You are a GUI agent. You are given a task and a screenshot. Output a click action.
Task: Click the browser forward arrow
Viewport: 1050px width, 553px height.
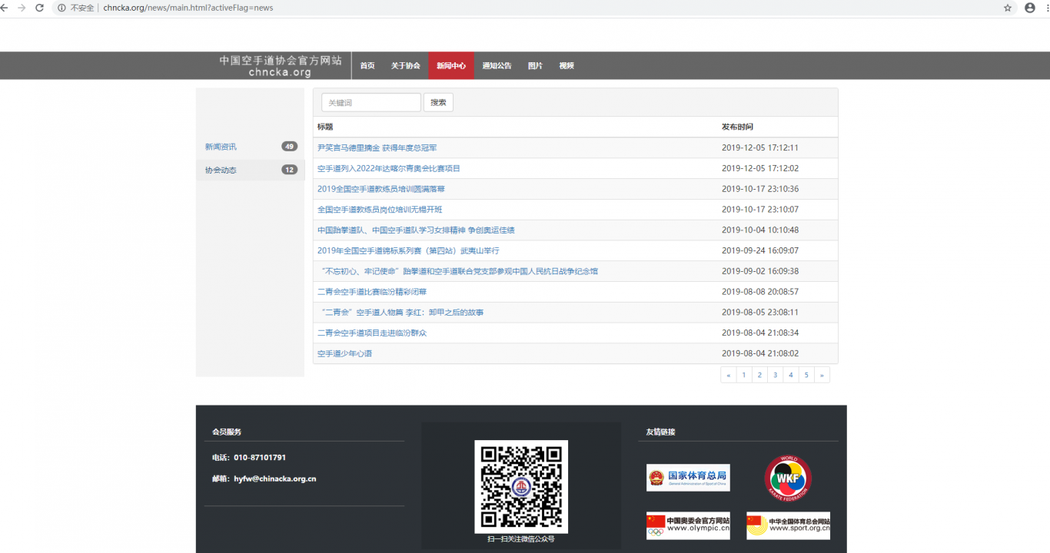[21, 8]
